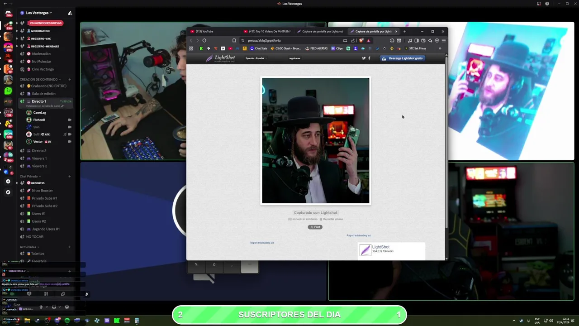Click the X Post share button
The width and height of the screenshot is (579, 326).
pyautogui.click(x=315, y=227)
